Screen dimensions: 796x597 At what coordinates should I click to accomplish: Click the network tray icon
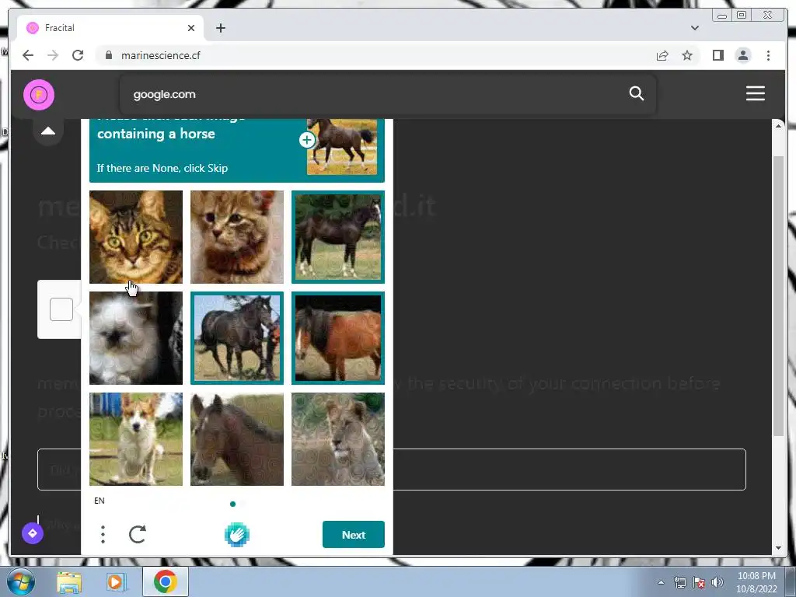[679, 583]
